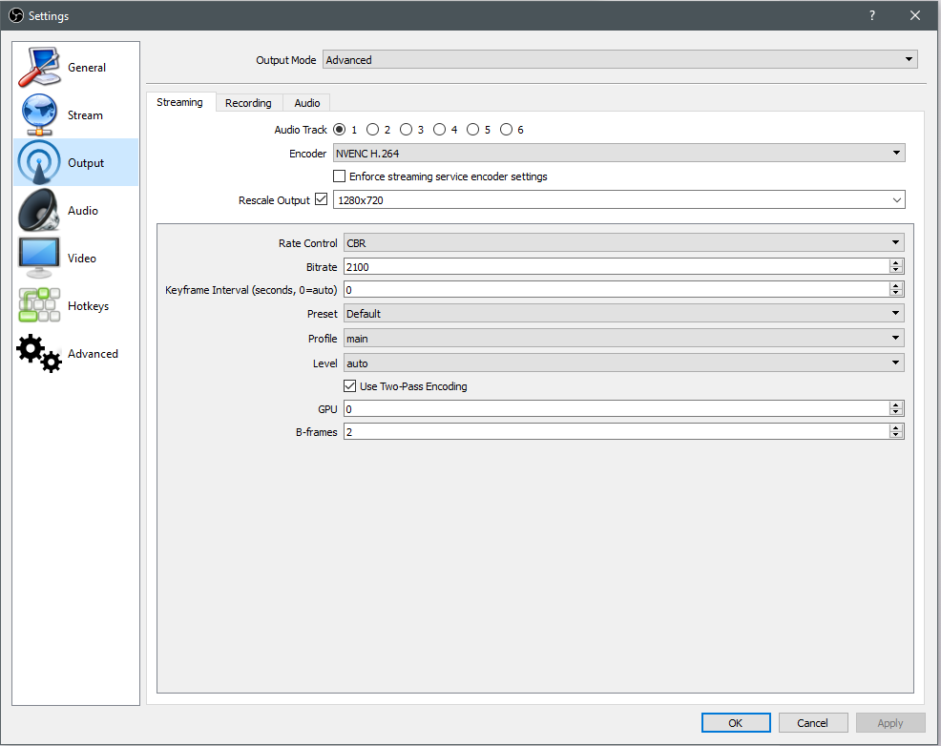Image resolution: width=941 pixels, height=746 pixels.
Task: Click the OBS logo in title bar
Action: 15,15
